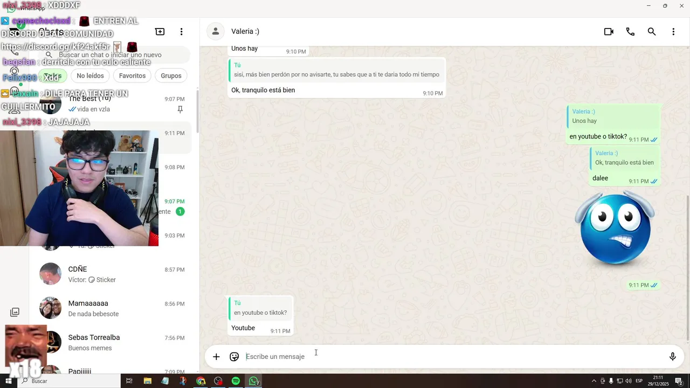690x388 pixels.
Task: Open notepad-like app on taskbar
Action: pos(165,381)
